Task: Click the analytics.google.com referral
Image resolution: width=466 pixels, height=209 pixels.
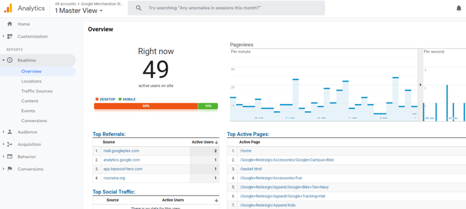Action: [x=121, y=160]
